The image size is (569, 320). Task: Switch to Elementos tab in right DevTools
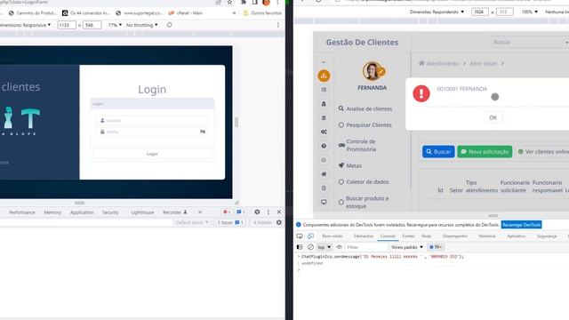pyautogui.click(x=364, y=236)
